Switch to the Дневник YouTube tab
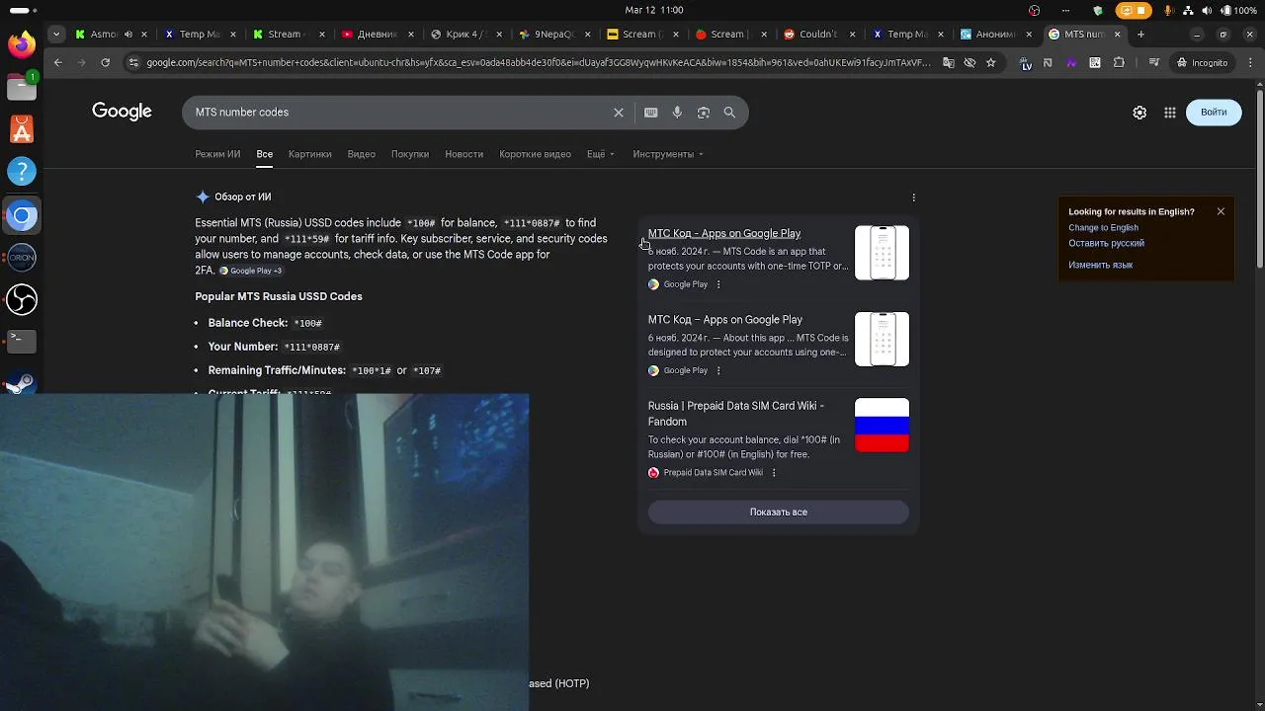The image size is (1265, 711). click(377, 34)
